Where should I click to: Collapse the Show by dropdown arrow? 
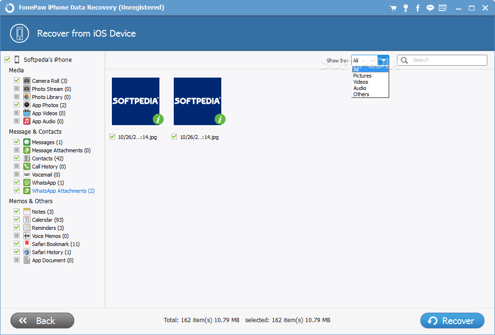point(383,60)
